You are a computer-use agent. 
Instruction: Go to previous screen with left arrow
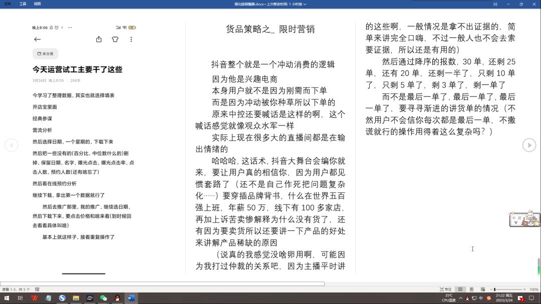pos(12,145)
